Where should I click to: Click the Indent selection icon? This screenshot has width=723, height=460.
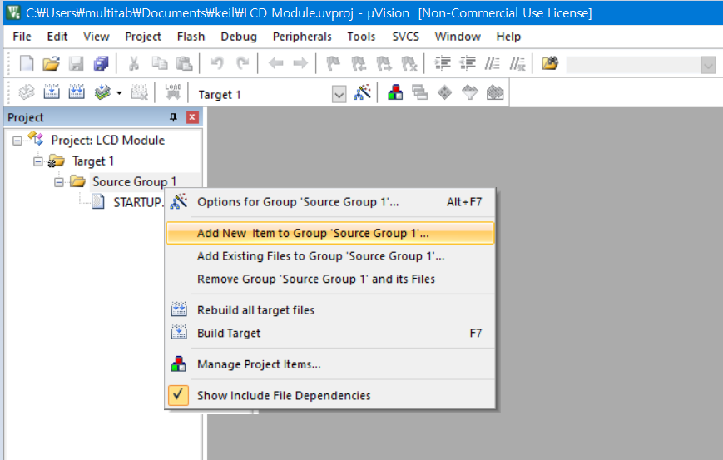click(x=443, y=63)
